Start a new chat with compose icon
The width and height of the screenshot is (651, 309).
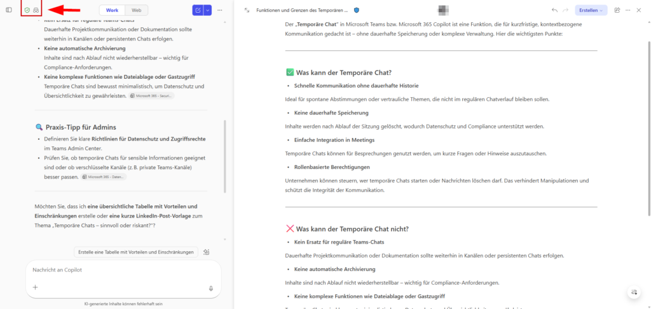tap(198, 10)
